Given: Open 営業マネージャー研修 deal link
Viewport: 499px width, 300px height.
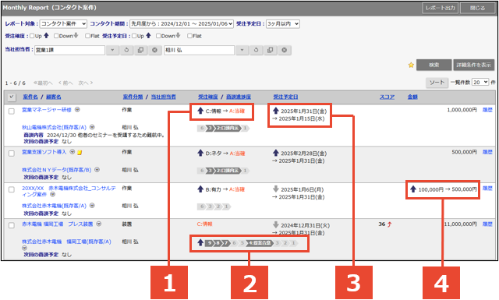Looking at the screenshot, I should (47, 110).
